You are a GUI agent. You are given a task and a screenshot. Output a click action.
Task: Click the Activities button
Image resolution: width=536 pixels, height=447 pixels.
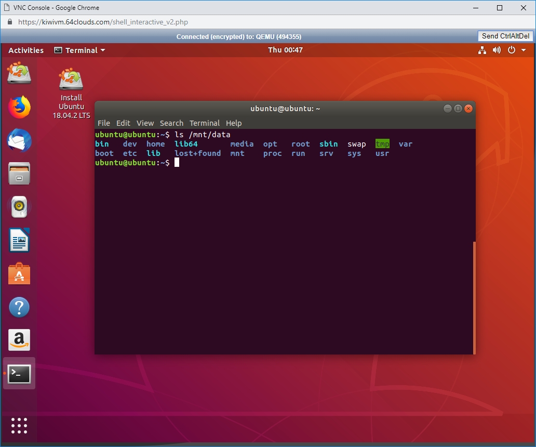click(26, 50)
